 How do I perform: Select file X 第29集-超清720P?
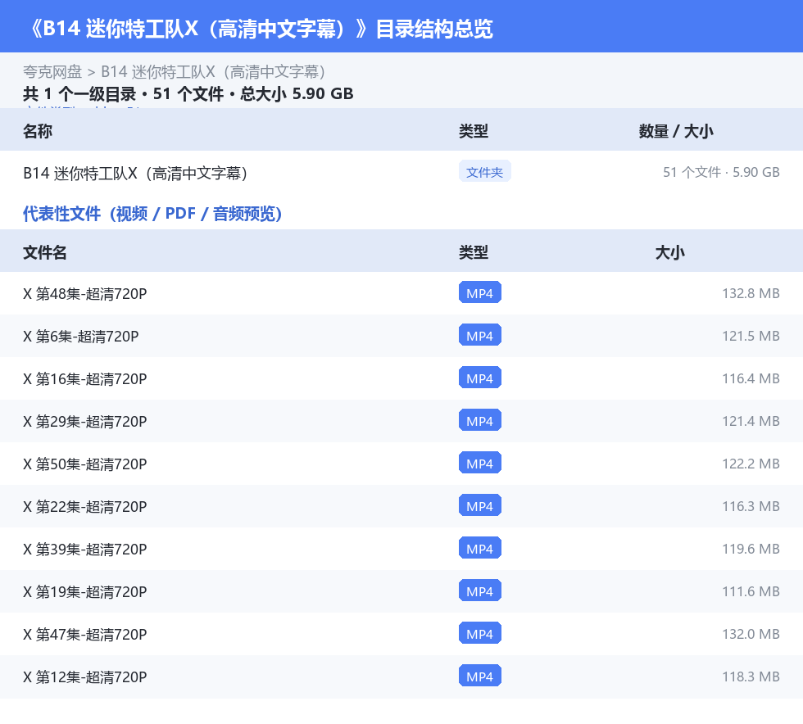coord(85,421)
